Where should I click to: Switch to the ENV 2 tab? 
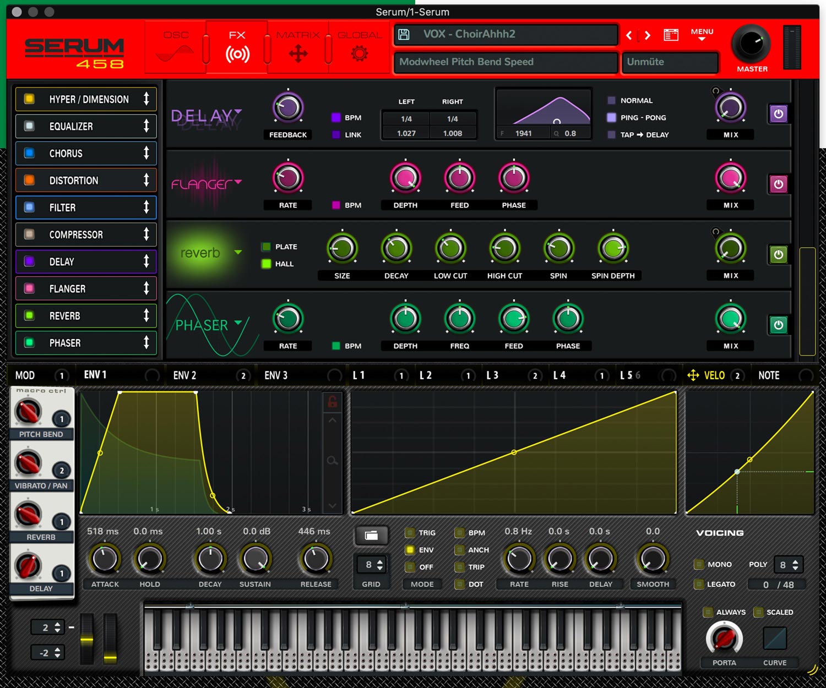pos(184,375)
